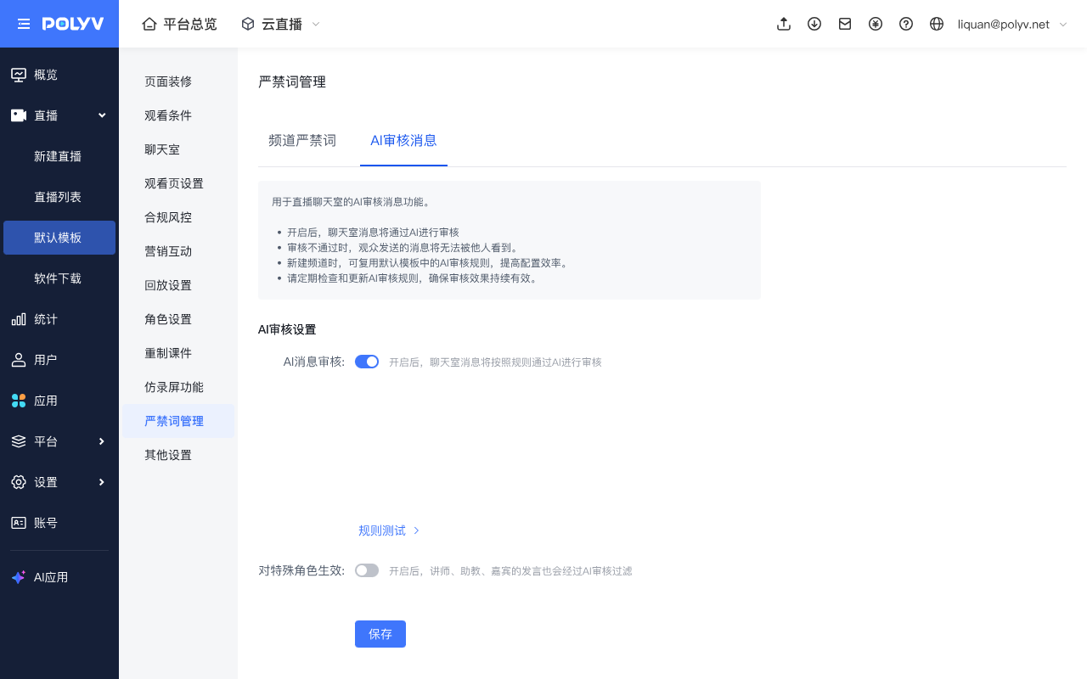Collapse sidebar with hamburger menu icon
The width and height of the screenshot is (1087, 679).
[x=24, y=24]
